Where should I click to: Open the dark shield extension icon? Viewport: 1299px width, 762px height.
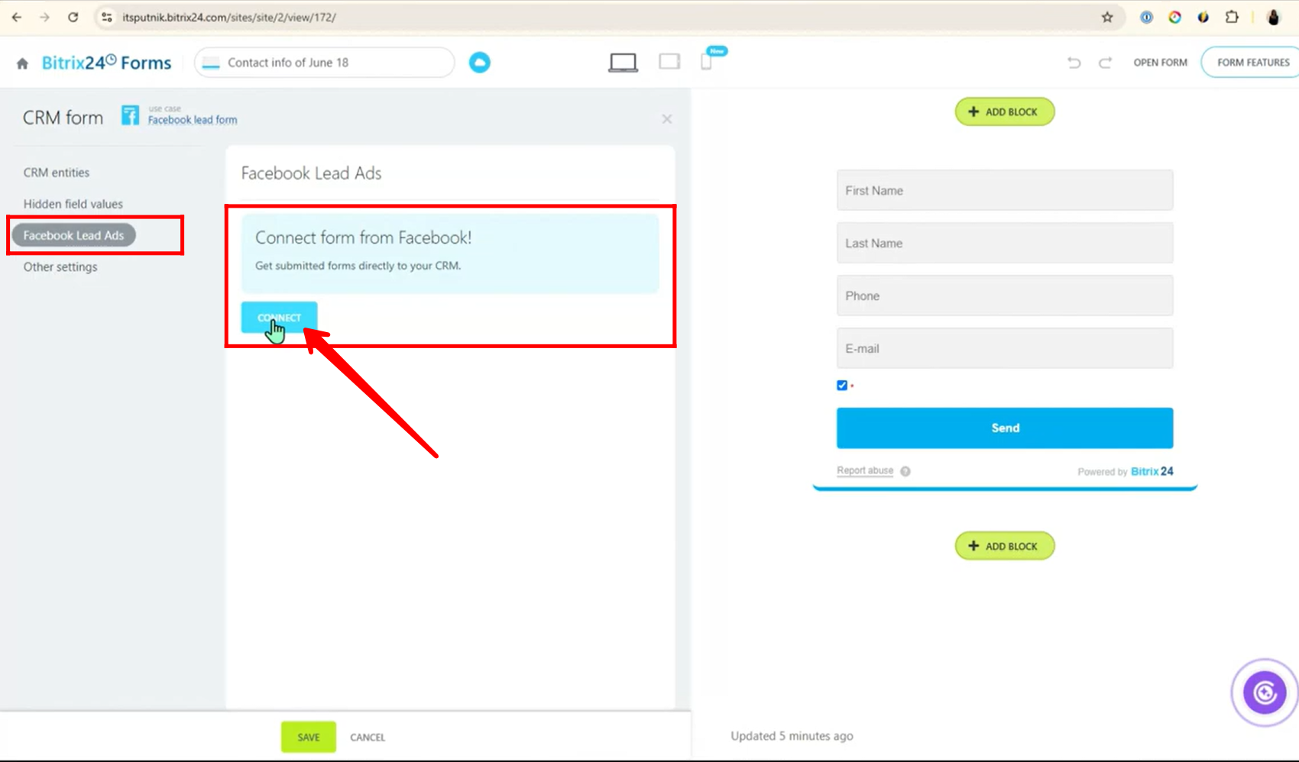(x=1203, y=17)
